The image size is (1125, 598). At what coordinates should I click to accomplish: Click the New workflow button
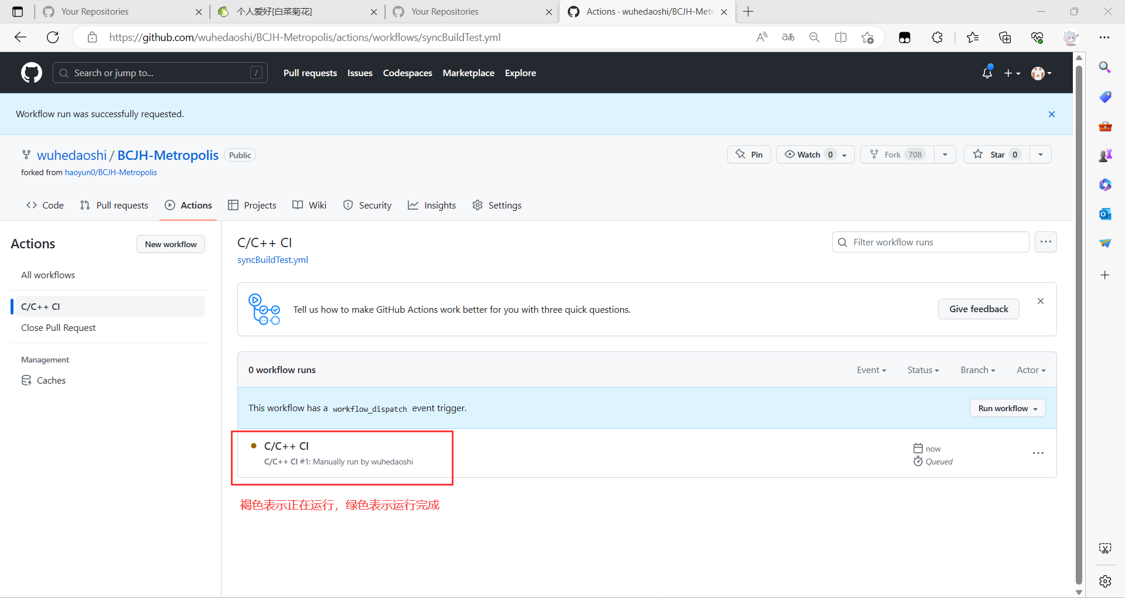[171, 244]
